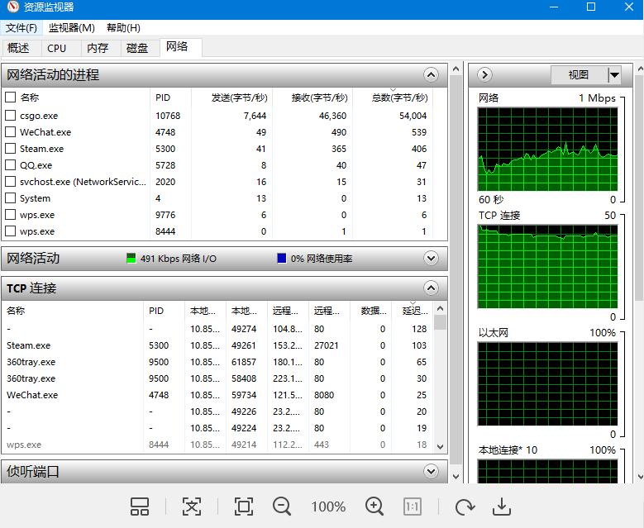644x528 pixels.
Task: Open the 监视器(M) menu
Action: (x=71, y=28)
